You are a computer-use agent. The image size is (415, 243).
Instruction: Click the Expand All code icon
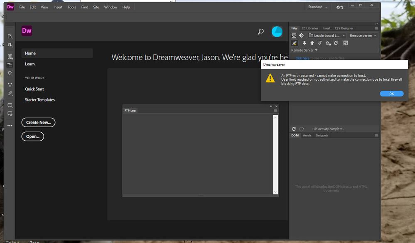point(10,85)
